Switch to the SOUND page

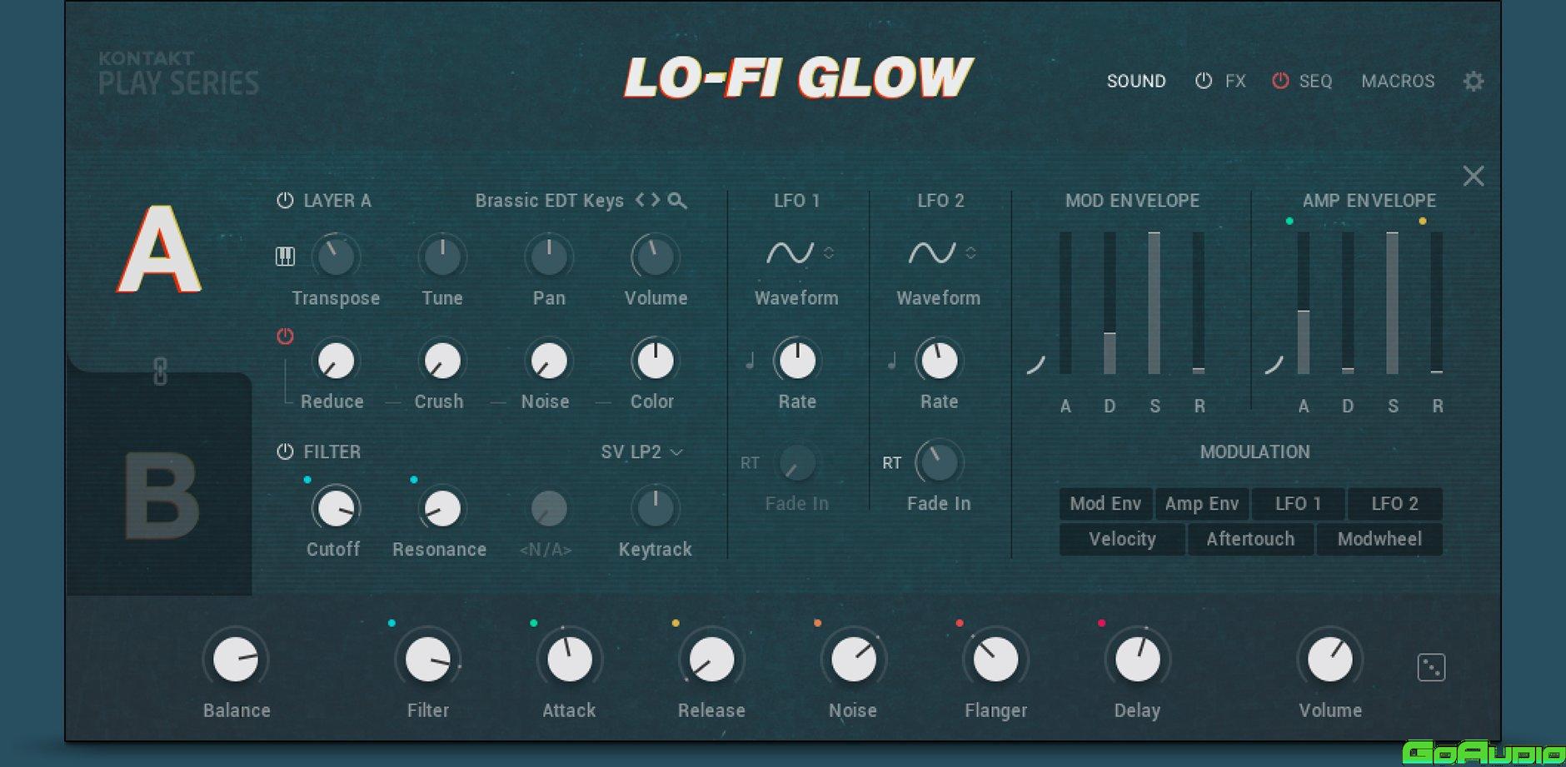[1136, 82]
